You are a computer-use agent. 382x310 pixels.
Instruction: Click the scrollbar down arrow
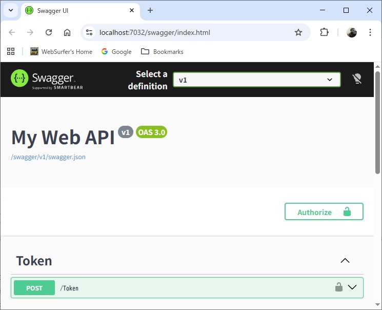pyautogui.click(x=377, y=304)
